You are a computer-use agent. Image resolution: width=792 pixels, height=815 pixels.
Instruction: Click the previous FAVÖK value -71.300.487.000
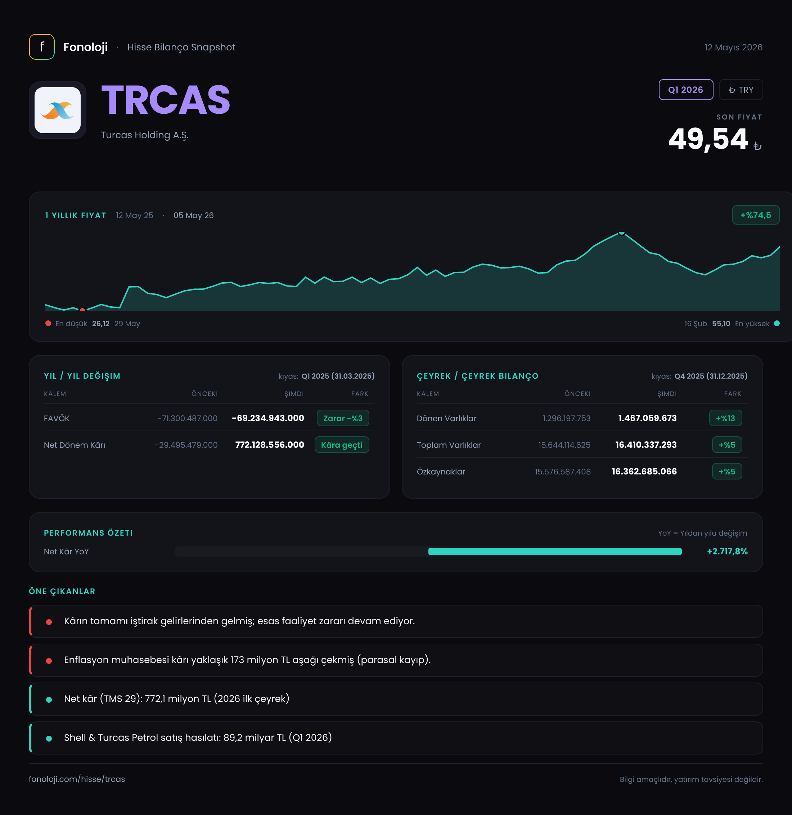(188, 418)
